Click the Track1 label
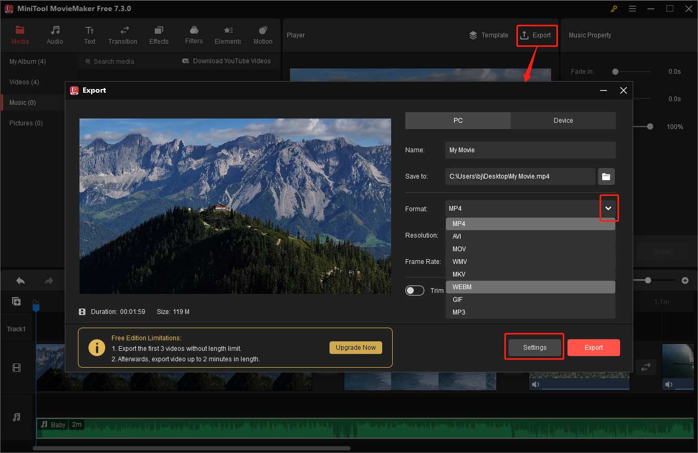The width and height of the screenshot is (698, 453). (x=16, y=329)
